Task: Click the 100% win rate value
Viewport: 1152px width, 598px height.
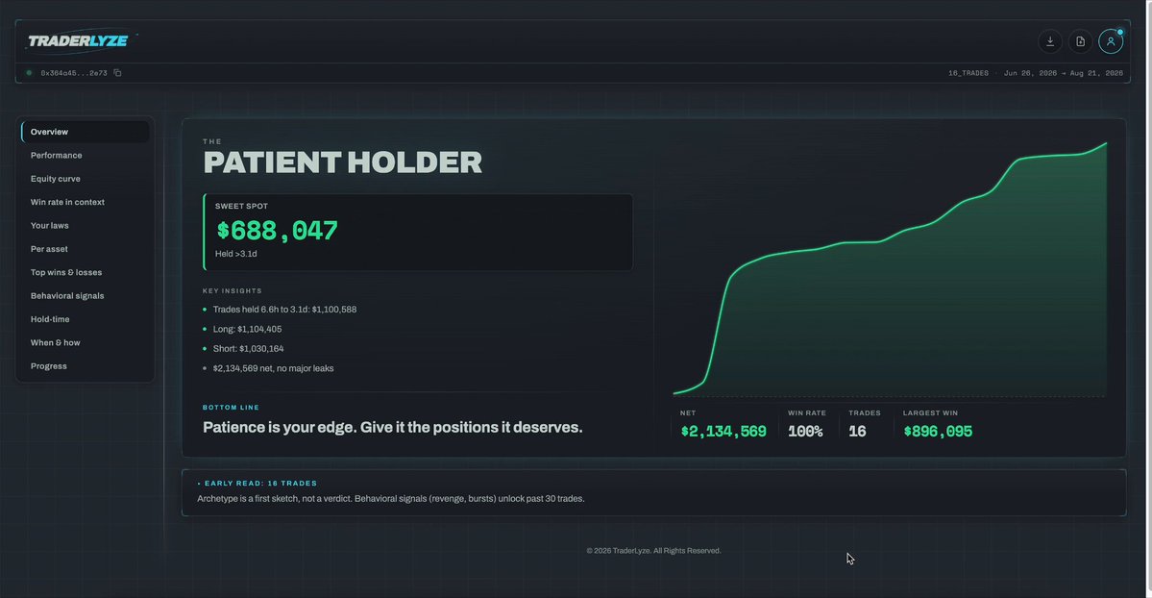Action: [x=805, y=432]
